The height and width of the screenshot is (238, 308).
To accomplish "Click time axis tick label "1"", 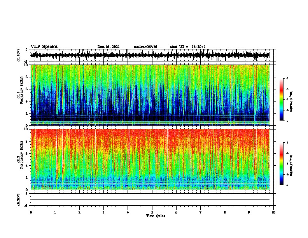I will (55, 212).
